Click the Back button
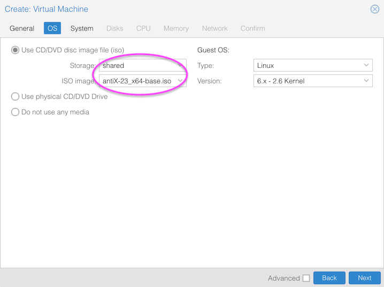This screenshot has width=384, height=287. 329,278
